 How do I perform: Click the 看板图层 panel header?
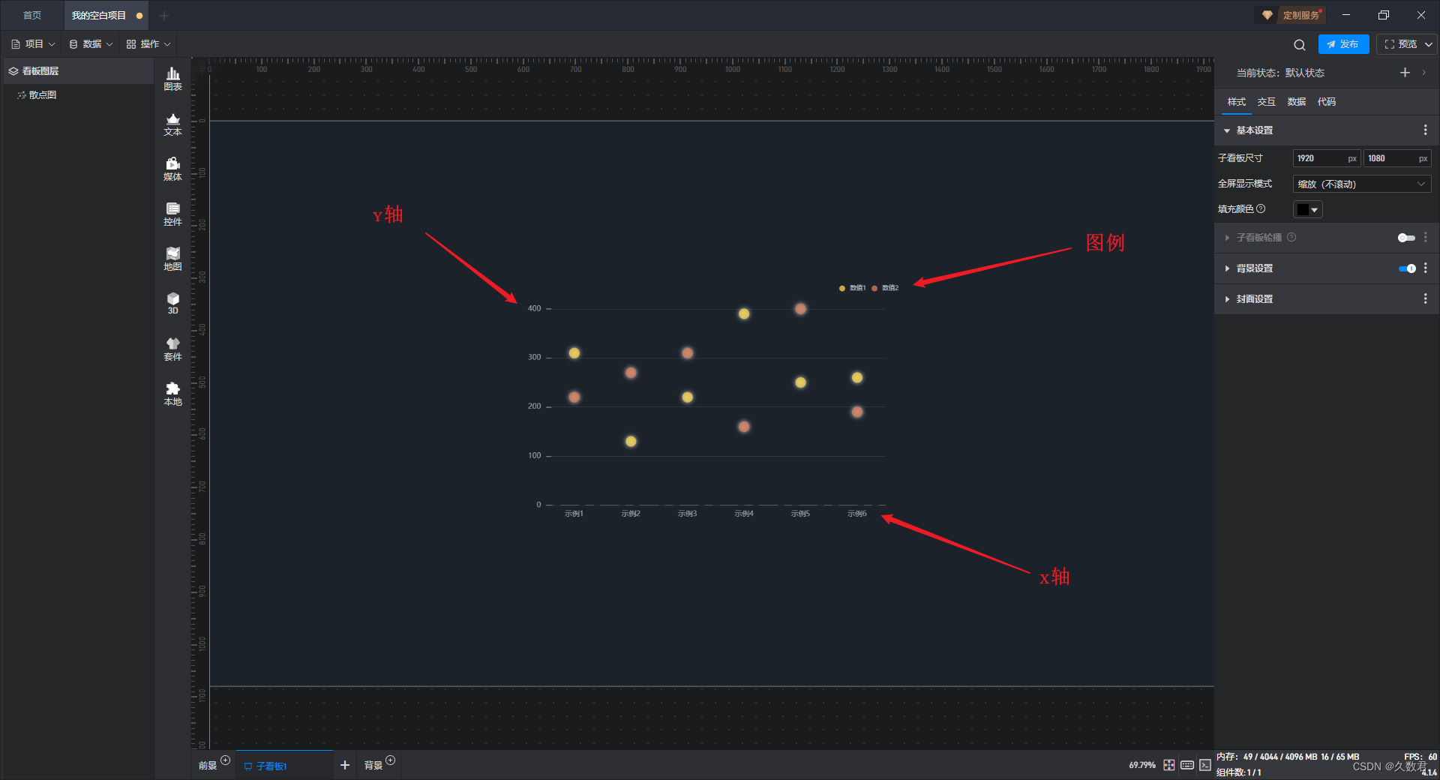coord(78,71)
